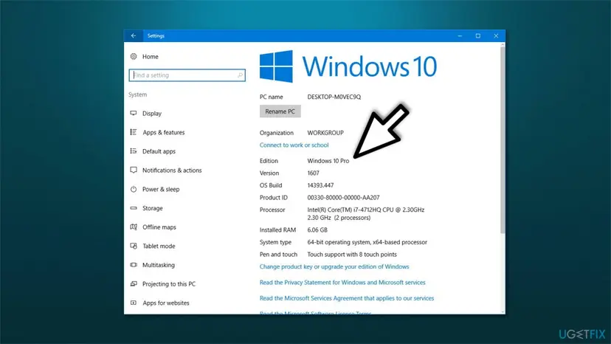The image size is (611, 344).
Task: Select the Windows 10 Pro edition text
Action: (328, 161)
